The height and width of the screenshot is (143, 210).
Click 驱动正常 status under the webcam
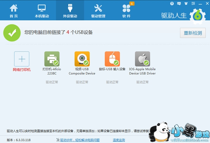[82, 82]
